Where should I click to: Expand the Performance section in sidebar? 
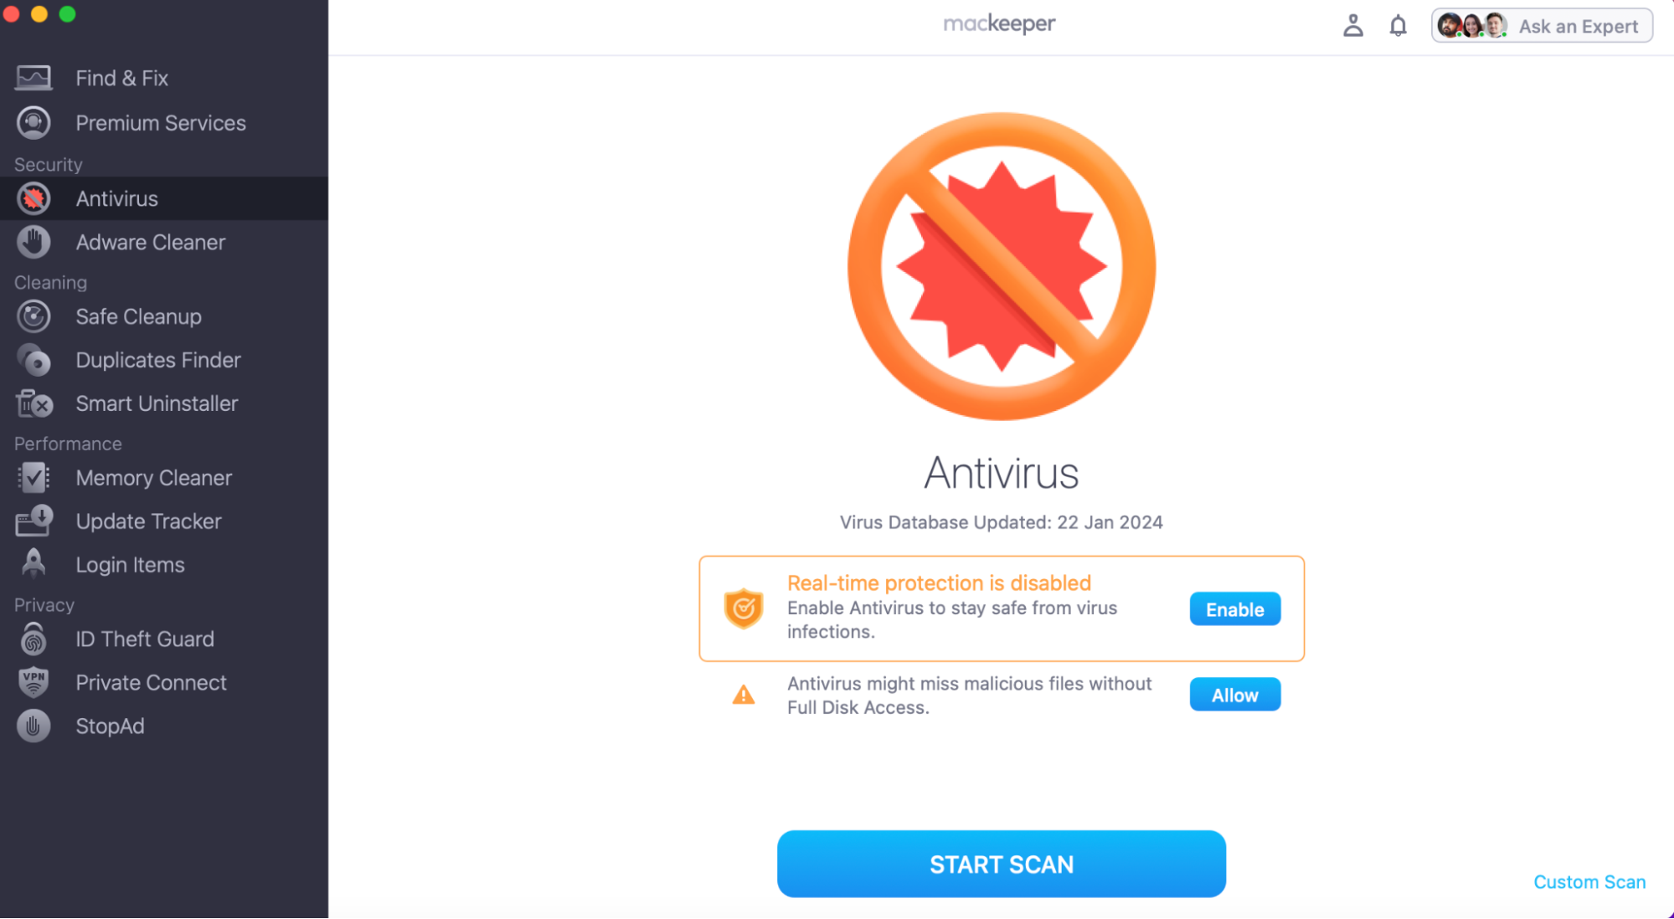coord(65,441)
